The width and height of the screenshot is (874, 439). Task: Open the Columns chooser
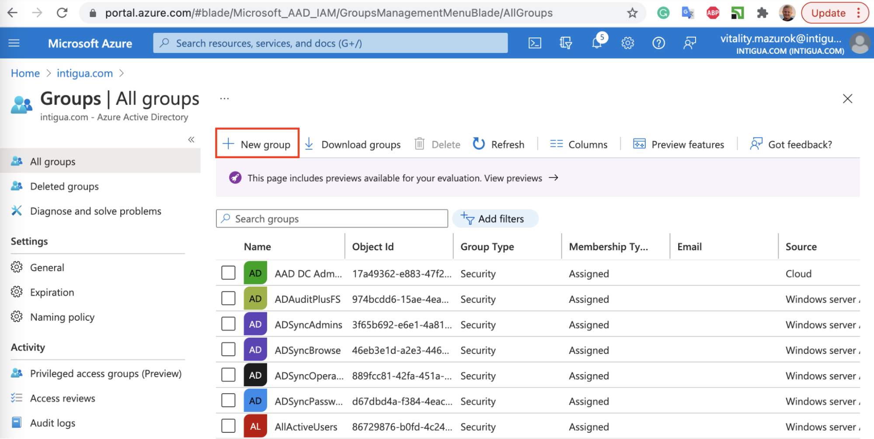tap(578, 144)
